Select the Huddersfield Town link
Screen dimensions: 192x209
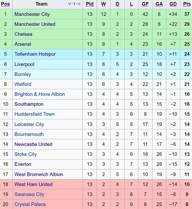tap(34, 114)
